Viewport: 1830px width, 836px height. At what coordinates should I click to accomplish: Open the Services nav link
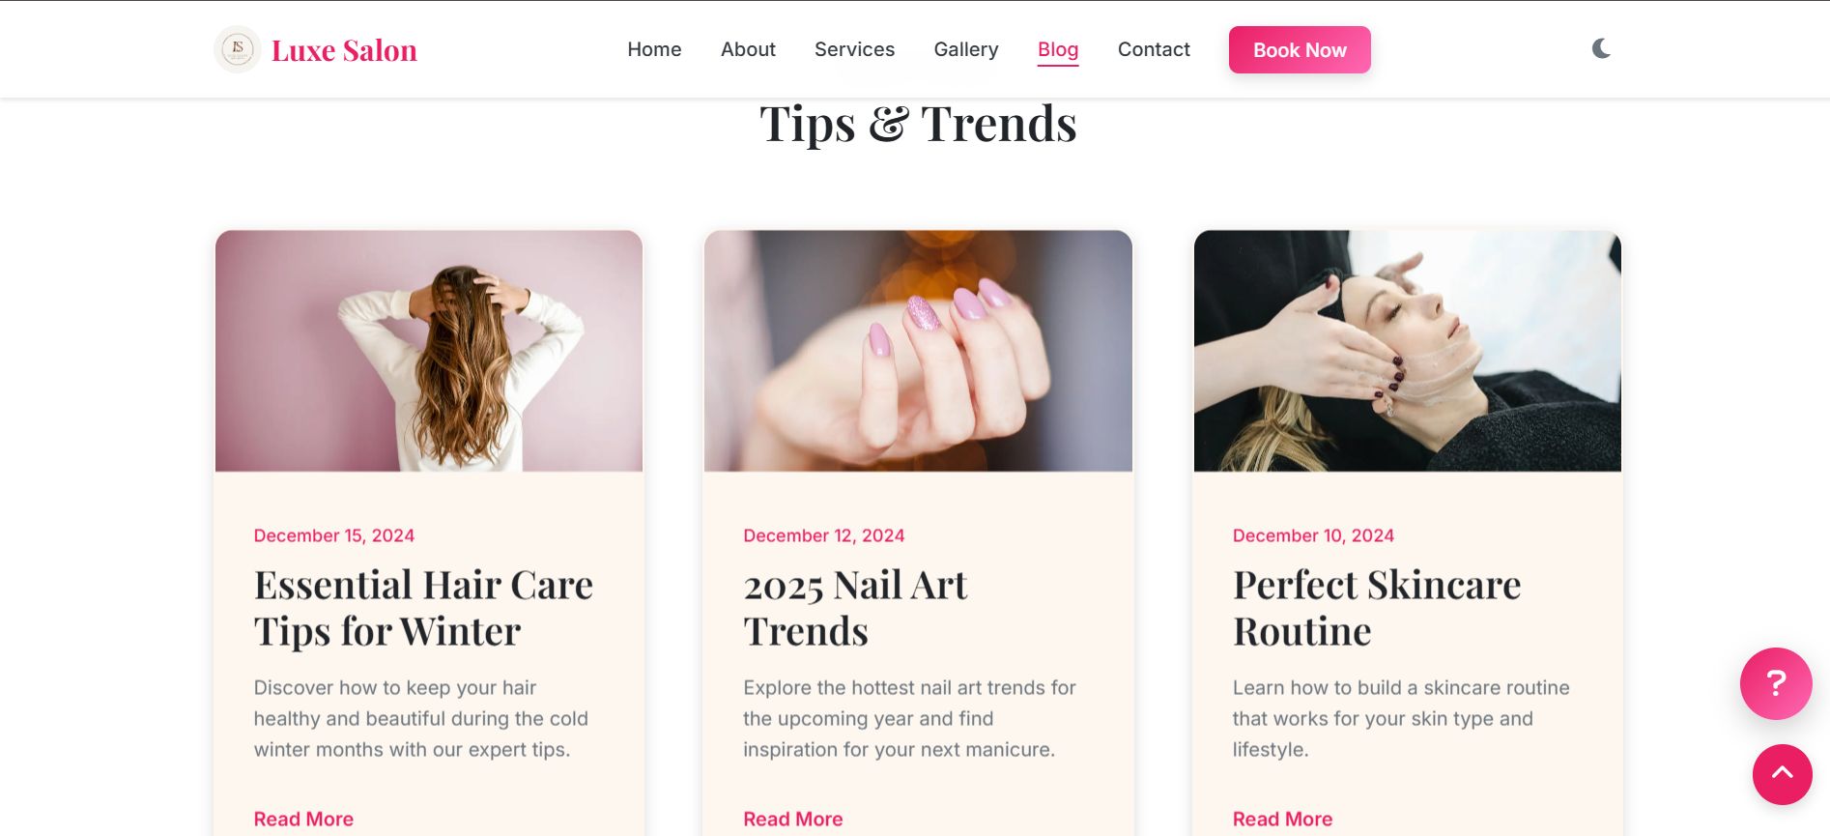coord(854,49)
